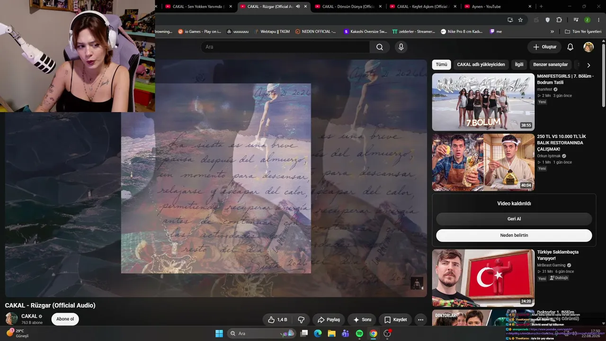Dislike the CAKAL Rüzgar video
The width and height of the screenshot is (606, 341).
301,320
